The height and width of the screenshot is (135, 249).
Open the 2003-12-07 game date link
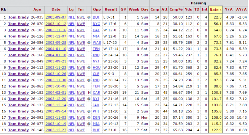pos(56,36)
